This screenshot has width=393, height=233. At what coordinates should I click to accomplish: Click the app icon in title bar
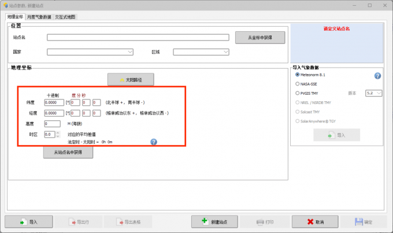(6, 5)
